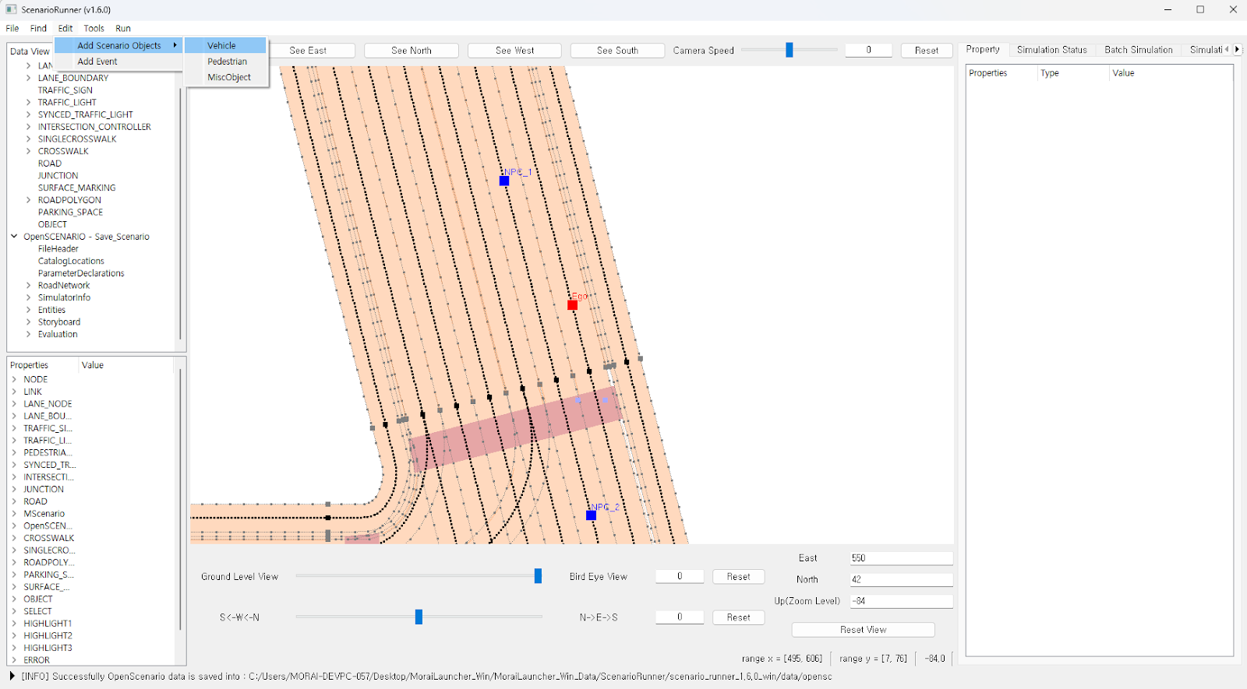Select the blue NPC_2 vehicle marker

point(591,515)
